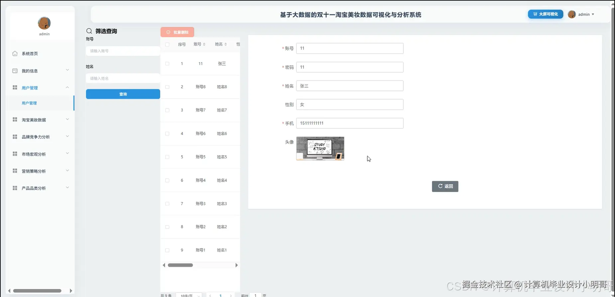Click the 头像 thumbnail image

click(320, 148)
